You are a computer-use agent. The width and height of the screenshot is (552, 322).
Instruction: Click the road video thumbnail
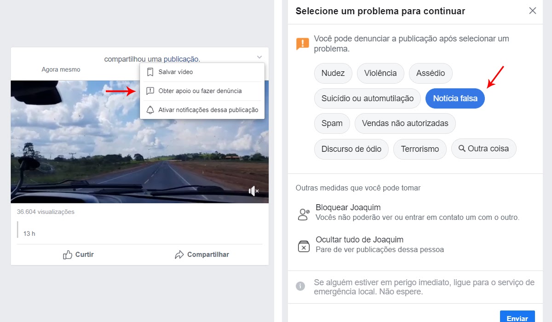click(140, 142)
